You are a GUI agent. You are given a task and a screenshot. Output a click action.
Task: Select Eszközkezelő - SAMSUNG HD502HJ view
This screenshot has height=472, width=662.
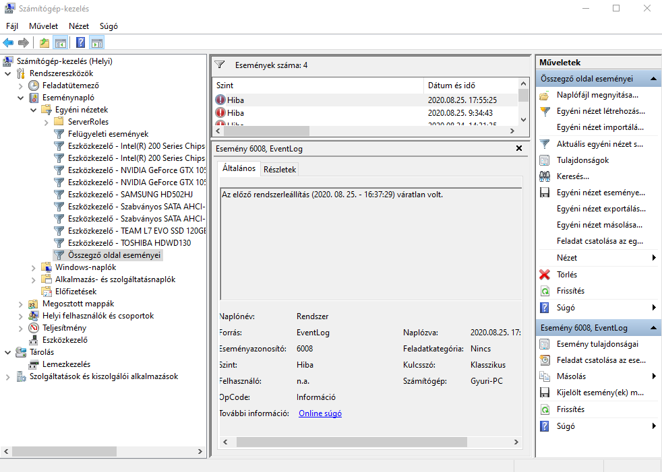(x=130, y=195)
